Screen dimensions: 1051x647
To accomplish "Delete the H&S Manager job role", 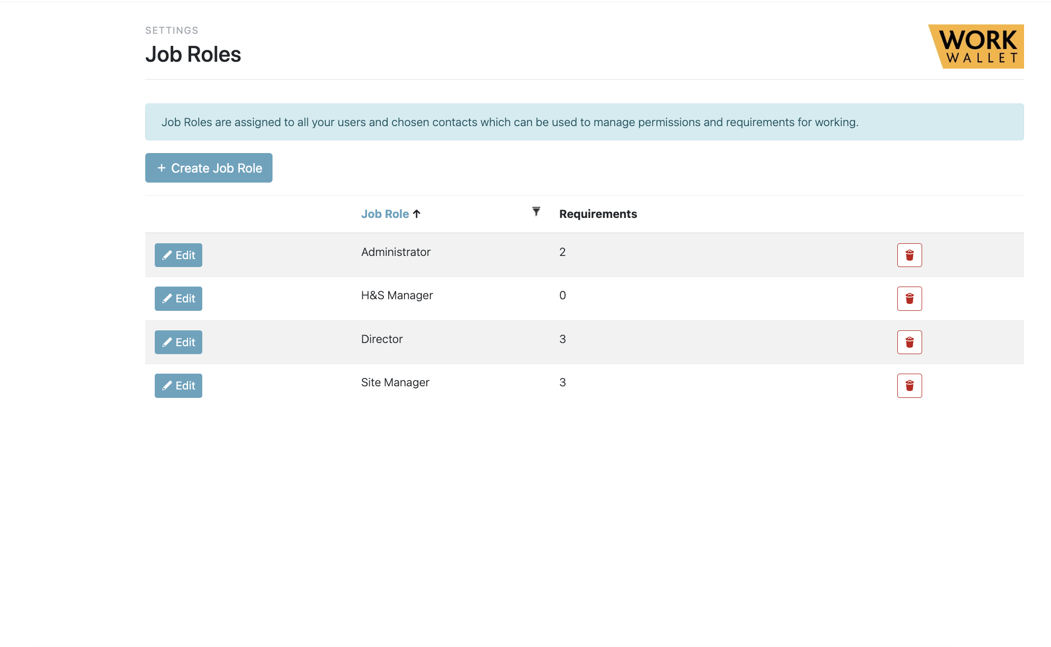I will click(x=909, y=298).
